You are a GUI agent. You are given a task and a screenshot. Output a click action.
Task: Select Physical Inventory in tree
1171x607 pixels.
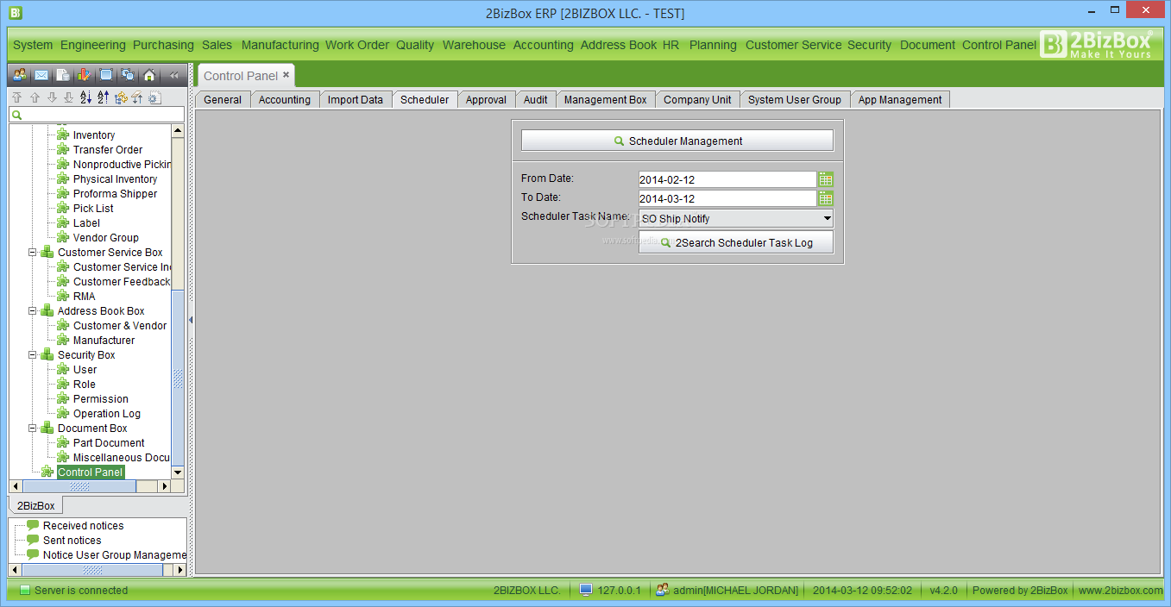(x=116, y=179)
